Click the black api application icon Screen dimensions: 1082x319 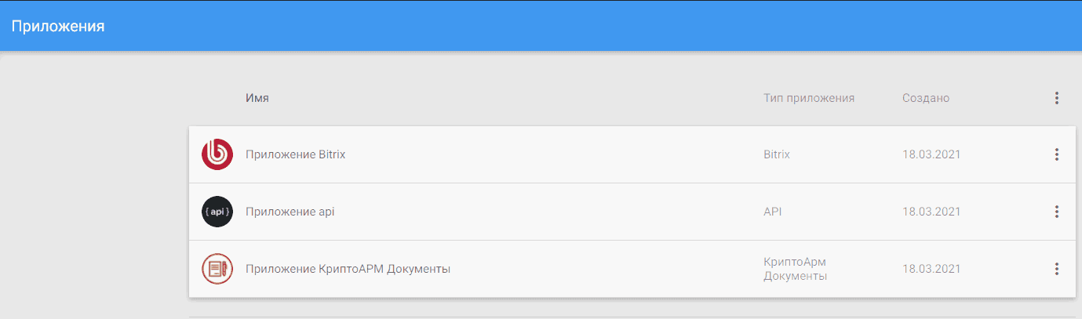(x=217, y=212)
